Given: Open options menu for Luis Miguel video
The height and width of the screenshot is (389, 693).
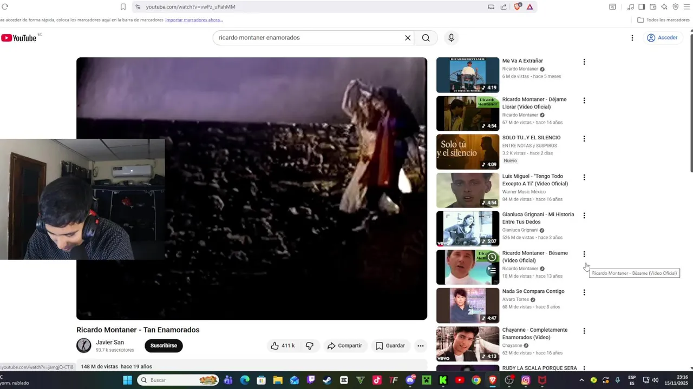Looking at the screenshot, I should 584,177.
